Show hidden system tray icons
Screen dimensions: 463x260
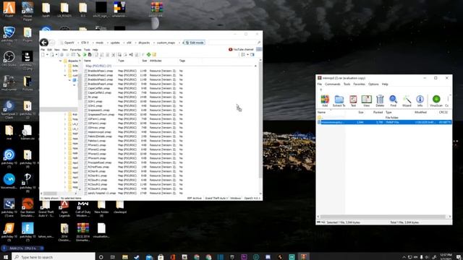tap(404, 257)
